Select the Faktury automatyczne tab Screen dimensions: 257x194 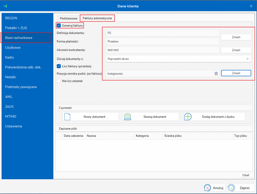[x=97, y=18]
